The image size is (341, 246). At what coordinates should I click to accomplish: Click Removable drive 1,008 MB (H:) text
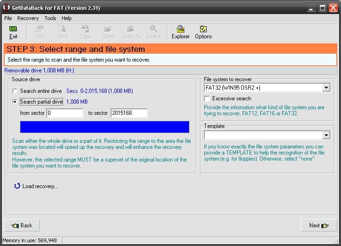tap(39, 70)
